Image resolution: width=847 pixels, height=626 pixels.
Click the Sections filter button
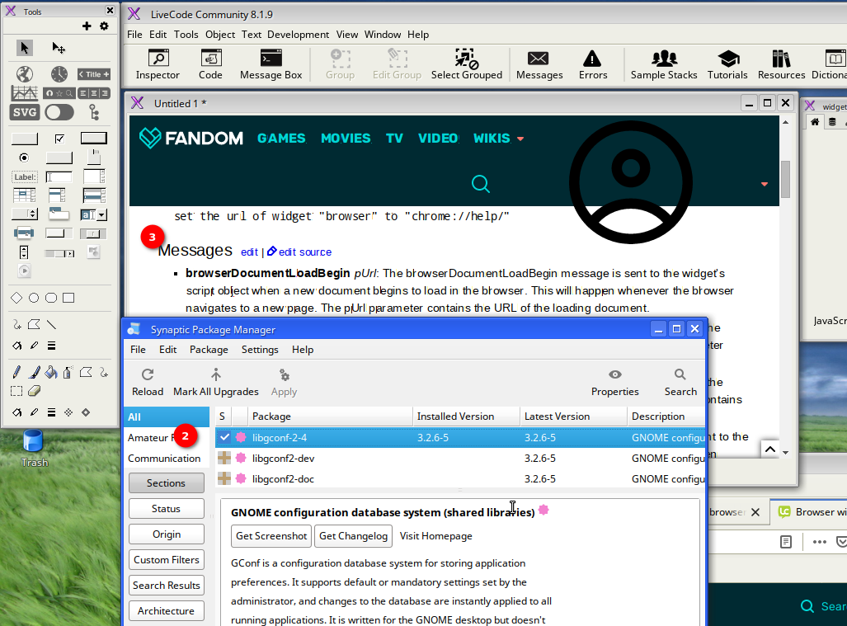(167, 482)
